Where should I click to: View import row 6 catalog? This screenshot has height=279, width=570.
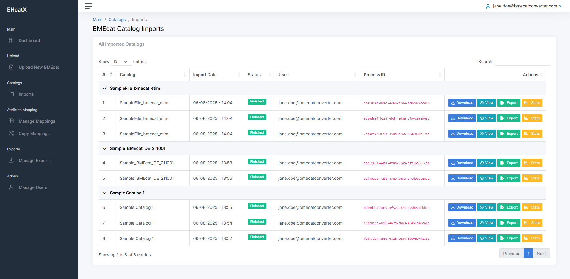[x=486, y=207]
